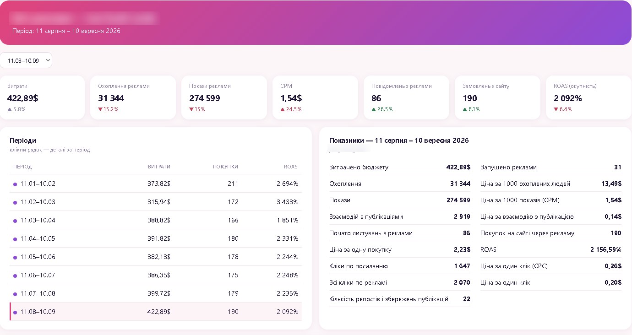Click the Витрати 422,89$ summary card
Viewport: 632px width, 335px height.
42,97
